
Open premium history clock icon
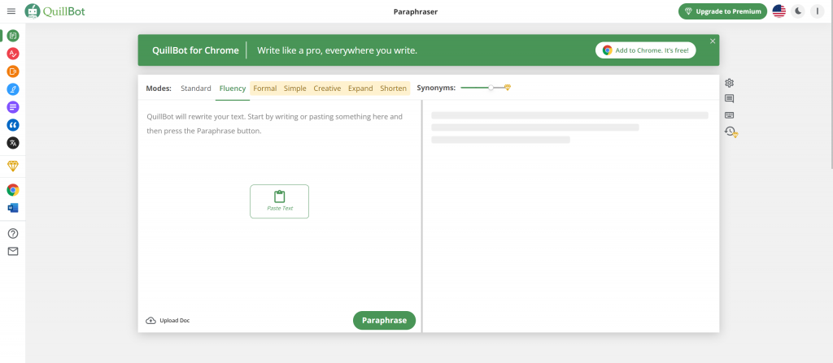point(731,132)
